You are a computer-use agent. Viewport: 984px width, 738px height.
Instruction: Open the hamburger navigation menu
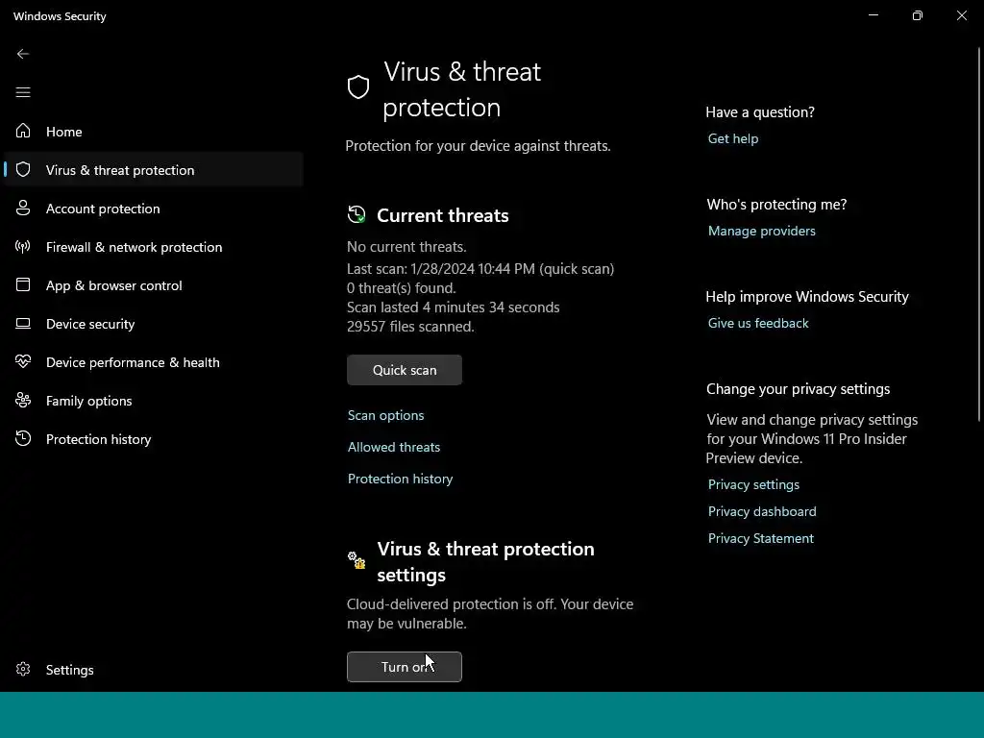pos(23,92)
